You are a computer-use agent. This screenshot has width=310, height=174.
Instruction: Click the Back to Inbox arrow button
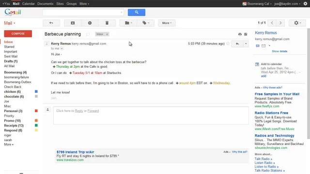click(51, 23)
